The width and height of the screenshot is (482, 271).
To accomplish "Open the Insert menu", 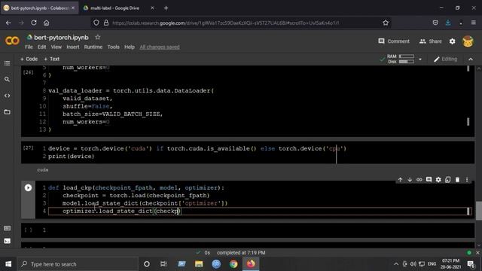I will (73, 47).
